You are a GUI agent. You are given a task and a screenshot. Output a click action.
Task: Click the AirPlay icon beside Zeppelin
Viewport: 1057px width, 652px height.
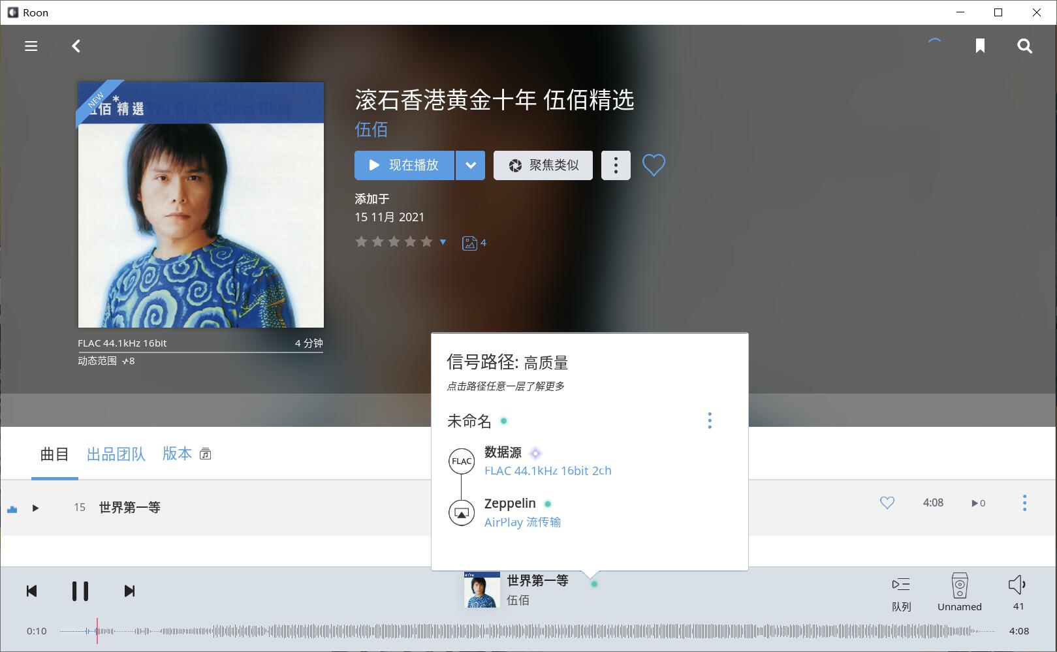pos(462,513)
